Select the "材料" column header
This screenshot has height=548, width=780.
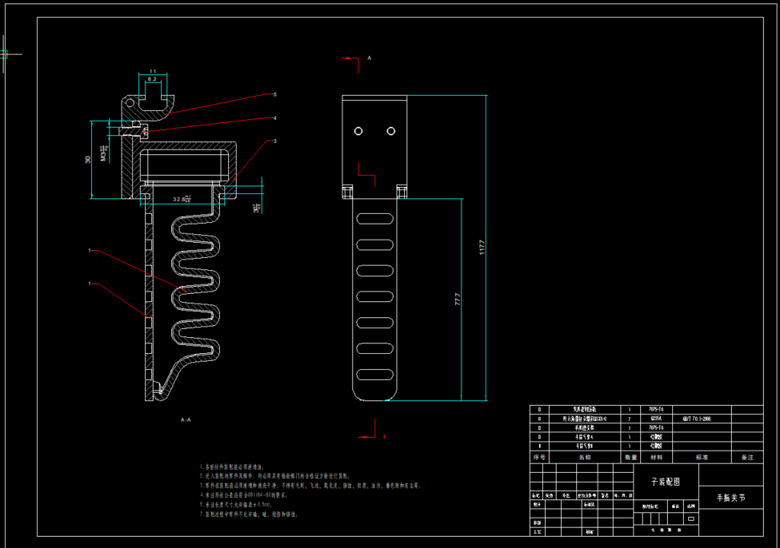[657, 457]
